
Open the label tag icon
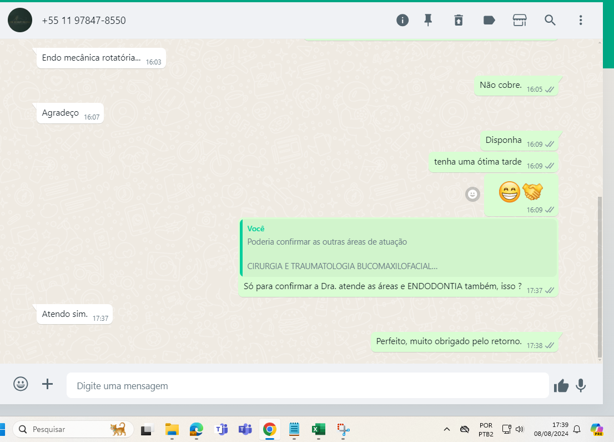tap(489, 20)
